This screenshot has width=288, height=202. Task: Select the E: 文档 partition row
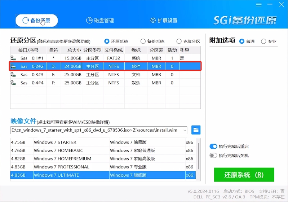pos(105,75)
